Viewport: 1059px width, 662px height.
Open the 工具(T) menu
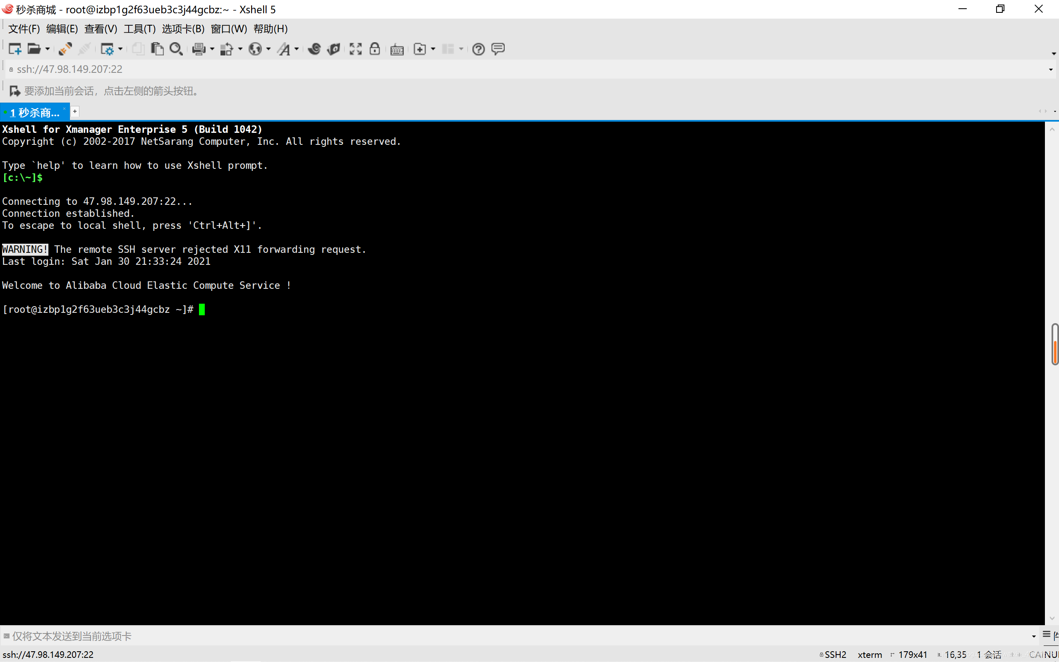click(139, 29)
